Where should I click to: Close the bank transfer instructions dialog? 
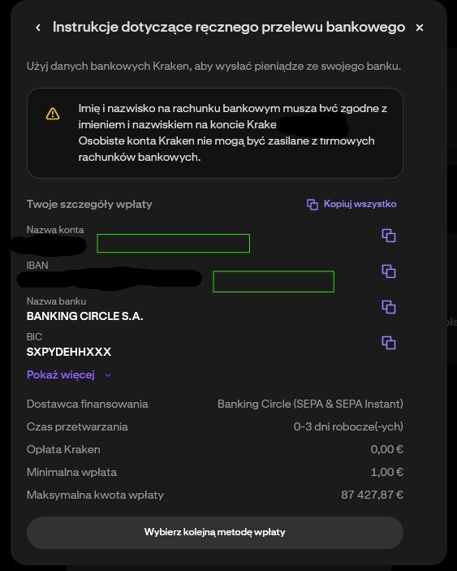[420, 28]
